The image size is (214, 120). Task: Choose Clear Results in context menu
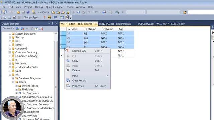click(87, 81)
